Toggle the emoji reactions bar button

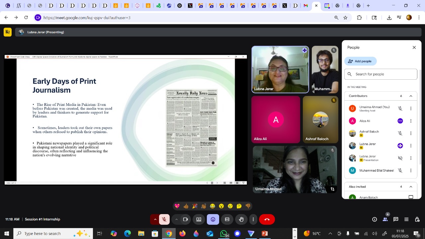(213, 219)
